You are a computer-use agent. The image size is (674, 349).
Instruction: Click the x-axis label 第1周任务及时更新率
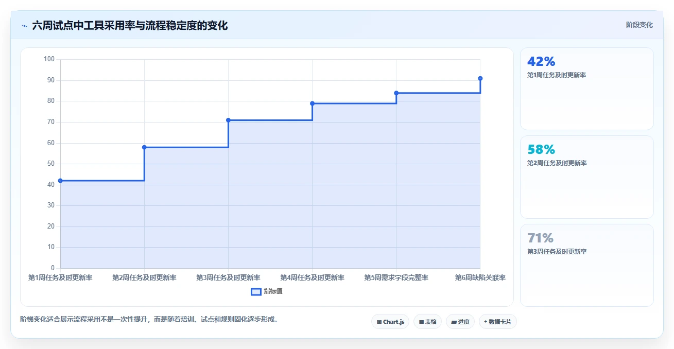(60, 277)
